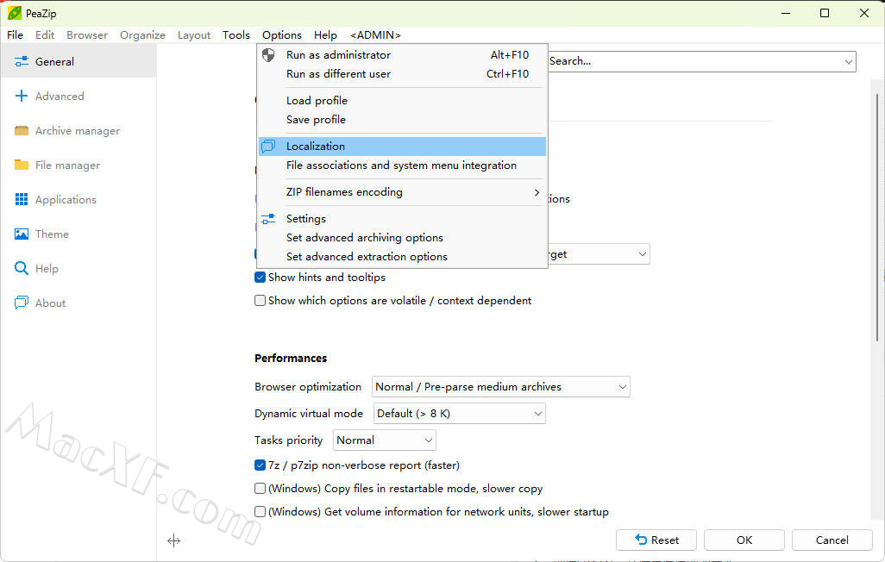Click the About speech bubble icon
The image size is (885, 562).
coord(22,303)
